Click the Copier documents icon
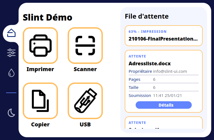Image resolution: width=214 pixels, height=140 pixels. (40, 101)
